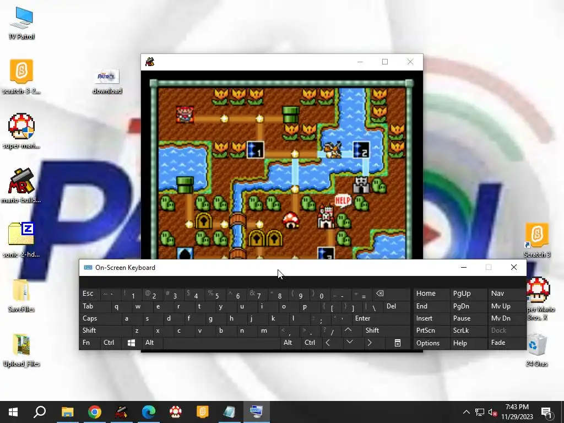Open the 24 Oras recycle bin icon
This screenshot has height=423, width=564.
(x=536, y=349)
